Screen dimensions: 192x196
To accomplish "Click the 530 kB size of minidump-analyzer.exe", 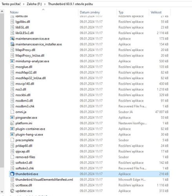I will click(x=164, y=61).
